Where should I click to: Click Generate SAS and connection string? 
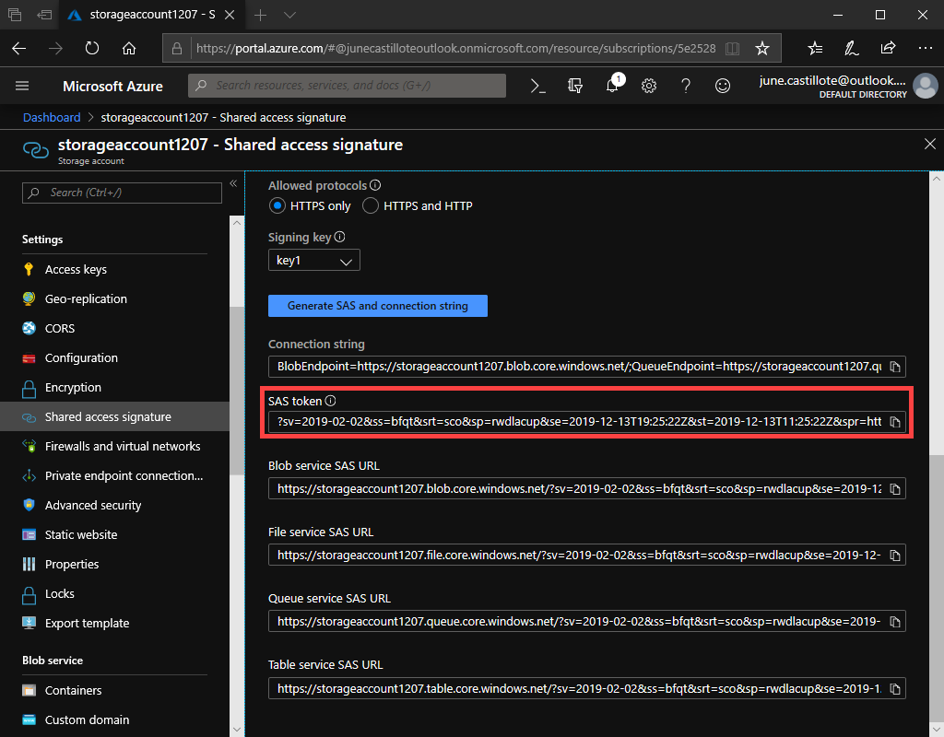point(377,306)
